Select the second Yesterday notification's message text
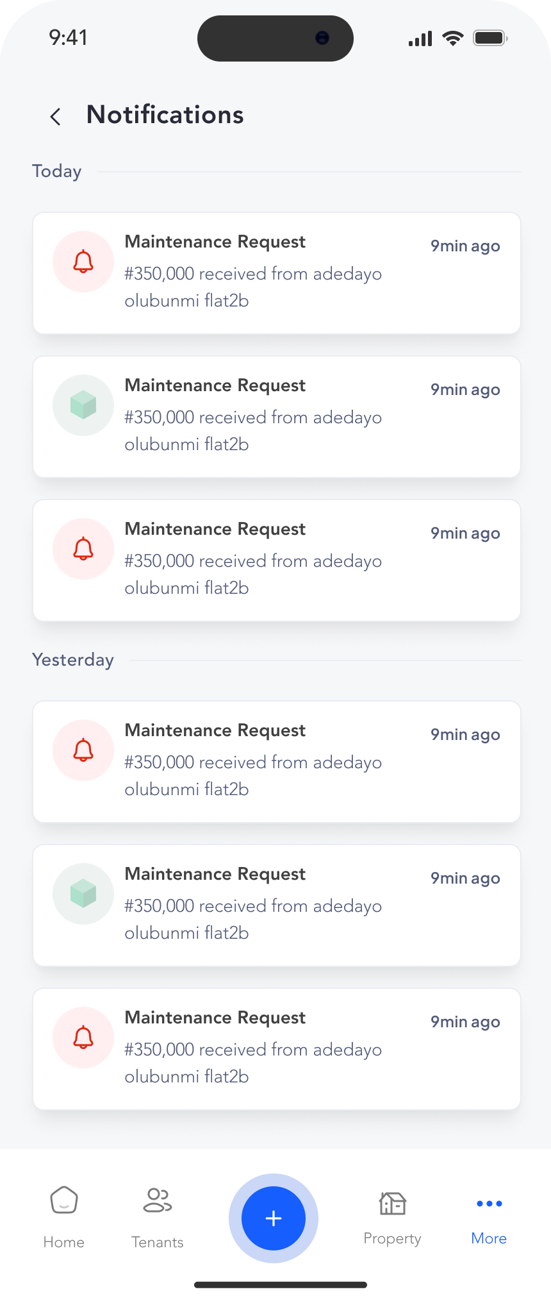Screen dimensions: 551x1303 tap(253, 919)
